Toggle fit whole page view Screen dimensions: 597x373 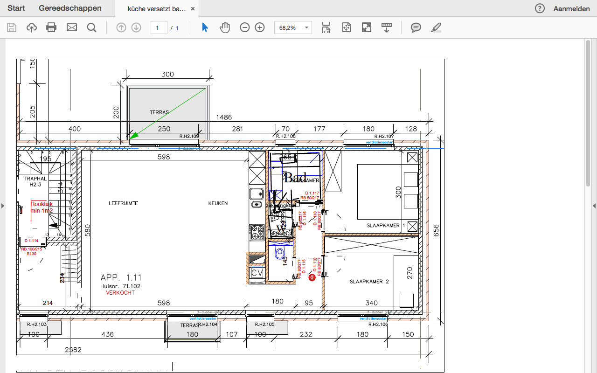[x=346, y=28]
